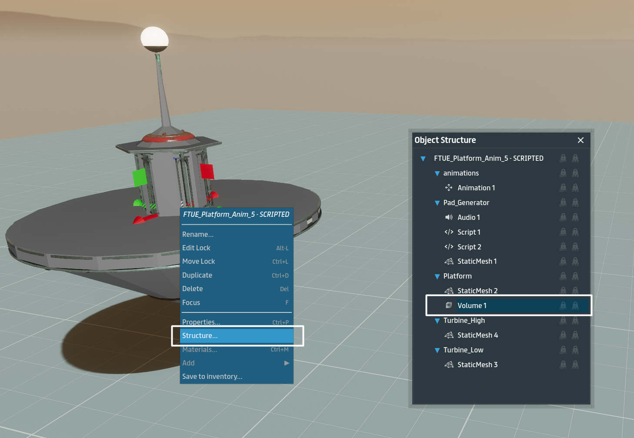This screenshot has width=634, height=438.
Task: Collapse the Turbine_High group
Action: (x=437, y=321)
